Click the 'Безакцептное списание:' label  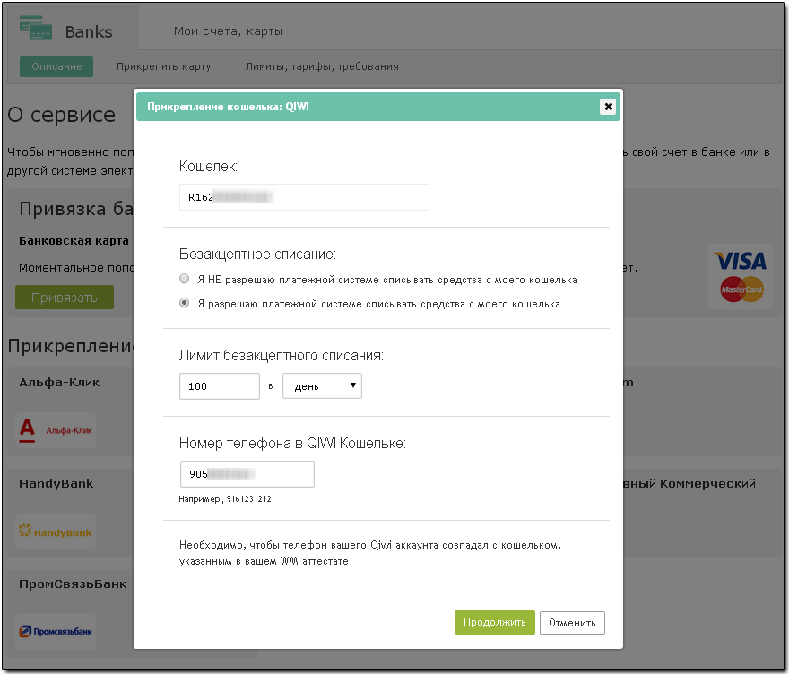257,254
